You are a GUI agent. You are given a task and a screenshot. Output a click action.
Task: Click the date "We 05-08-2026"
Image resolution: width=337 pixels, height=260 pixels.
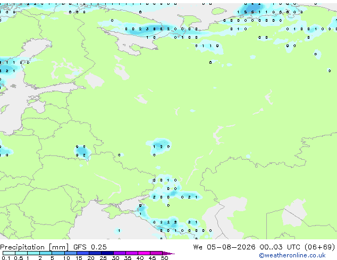click(x=224, y=247)
